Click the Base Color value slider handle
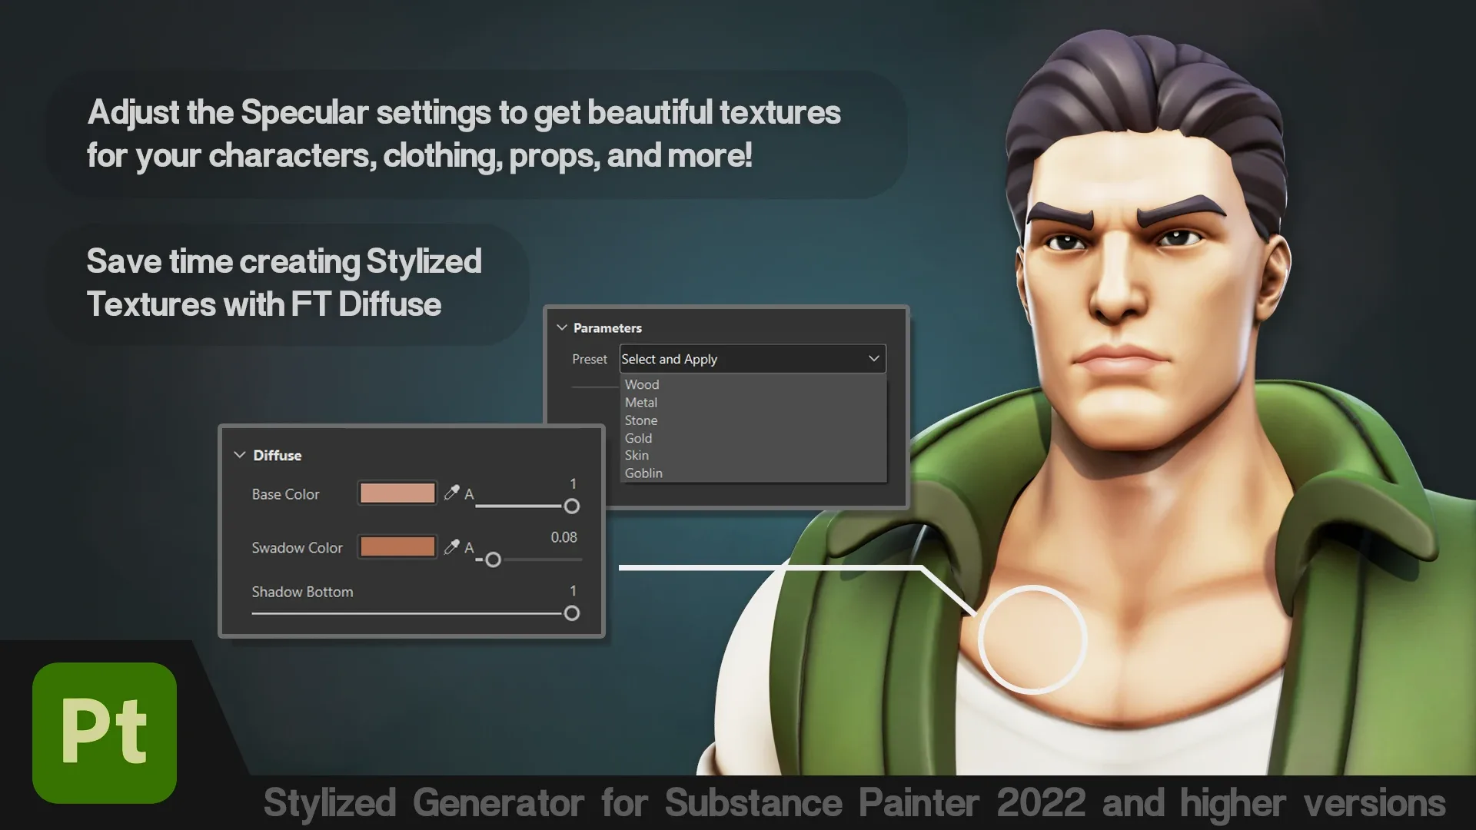The image size is (1476, 830). 572,506
